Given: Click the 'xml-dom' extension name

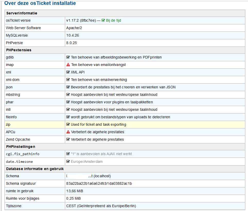Looking at the screenshot, I should point(13,80).
